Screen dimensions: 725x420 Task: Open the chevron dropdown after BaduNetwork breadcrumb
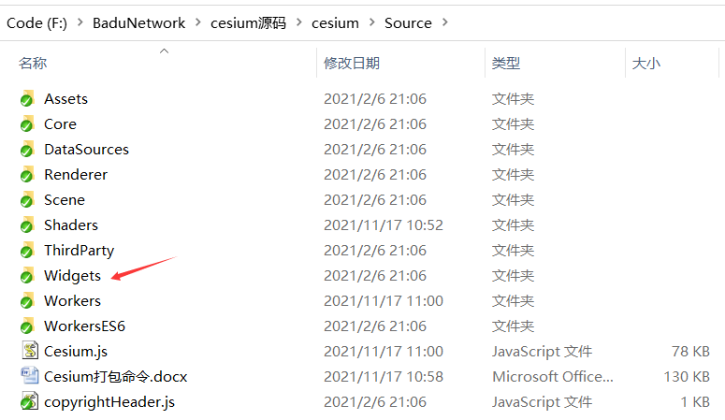pos(198,22)
